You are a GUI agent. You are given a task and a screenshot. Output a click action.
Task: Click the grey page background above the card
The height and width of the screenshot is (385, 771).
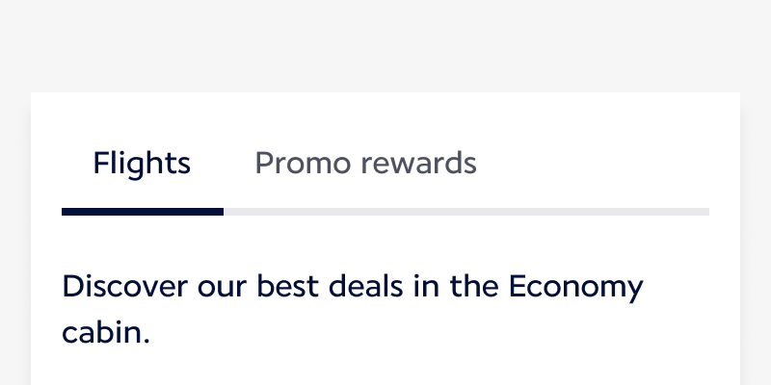385,43
